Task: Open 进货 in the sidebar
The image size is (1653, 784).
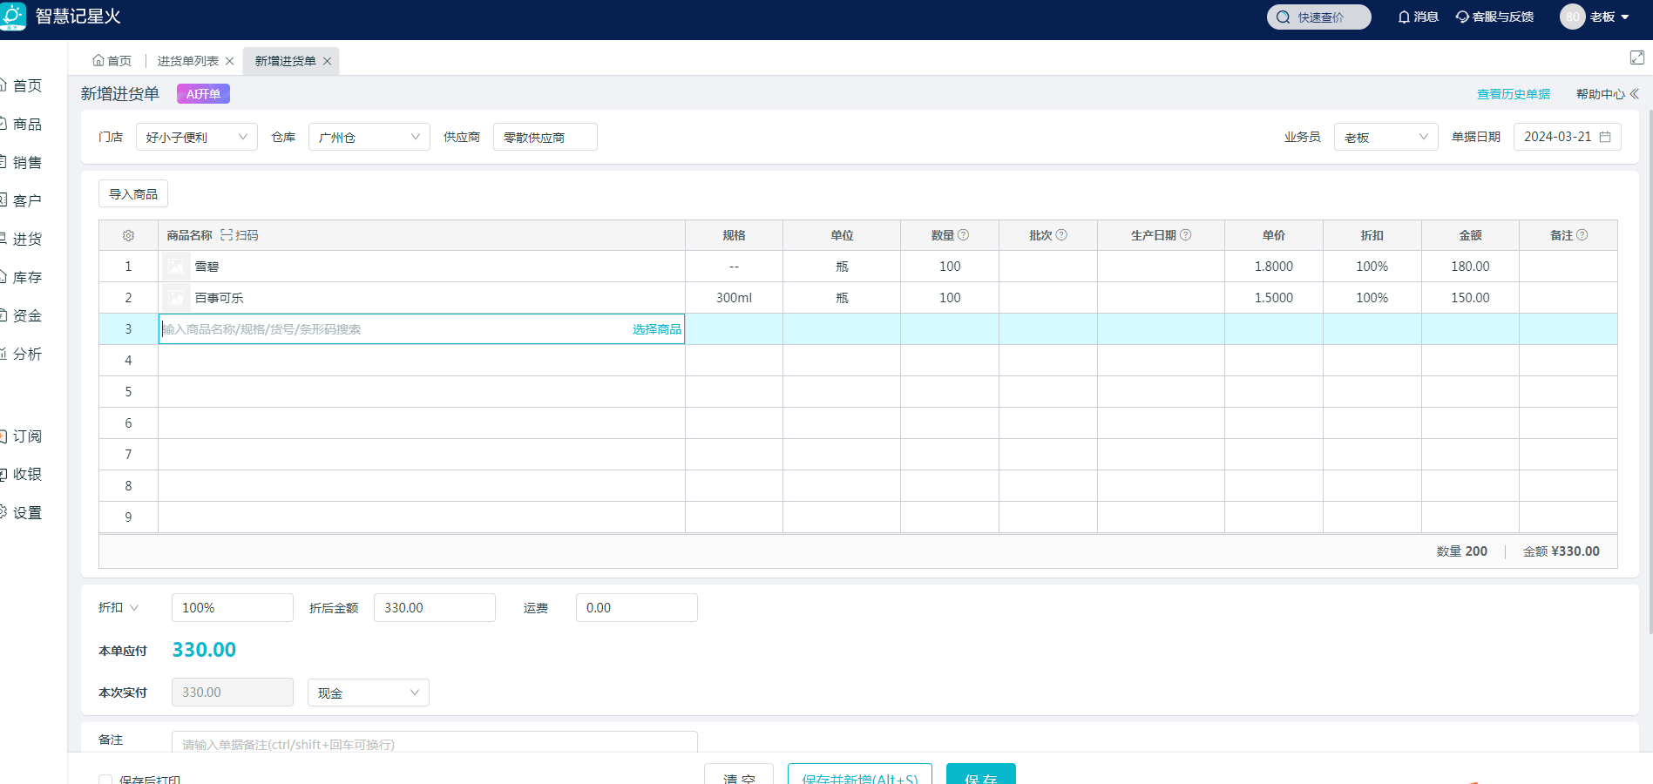Action: point(27,239)
